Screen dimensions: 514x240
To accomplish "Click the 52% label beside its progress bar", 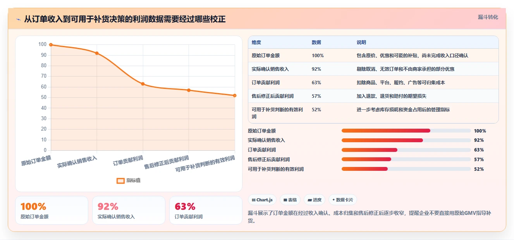I will [479, 169].
